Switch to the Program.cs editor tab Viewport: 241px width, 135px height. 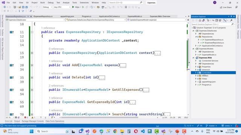click(x=87, y=16)
